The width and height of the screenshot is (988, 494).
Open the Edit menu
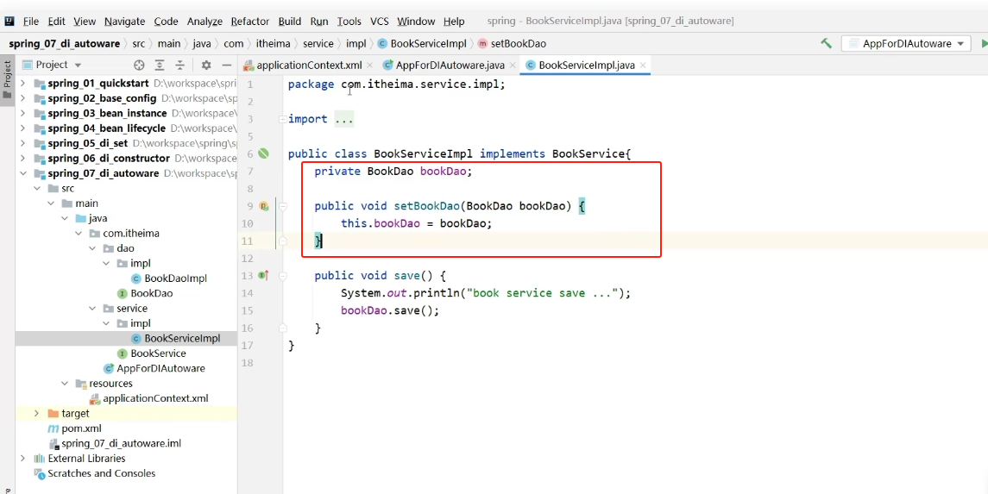coord(56,22)
